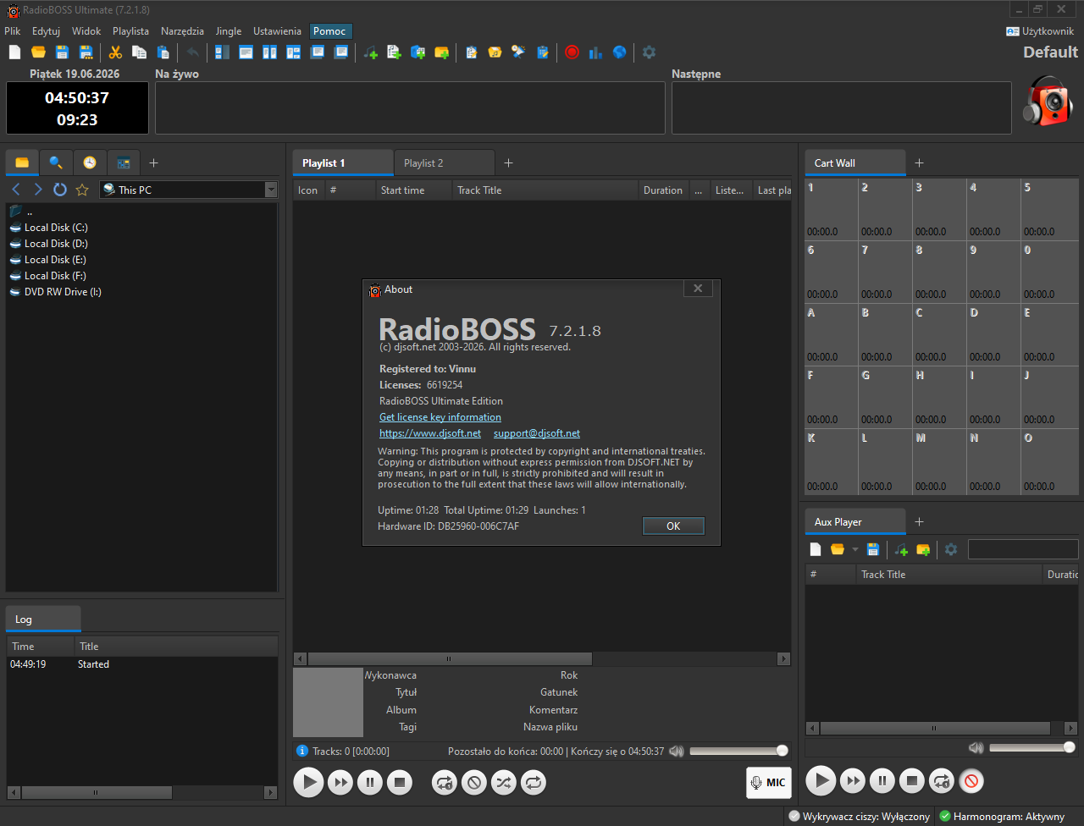Click the support@djsoft.net email link

click(x=537, y=433)
